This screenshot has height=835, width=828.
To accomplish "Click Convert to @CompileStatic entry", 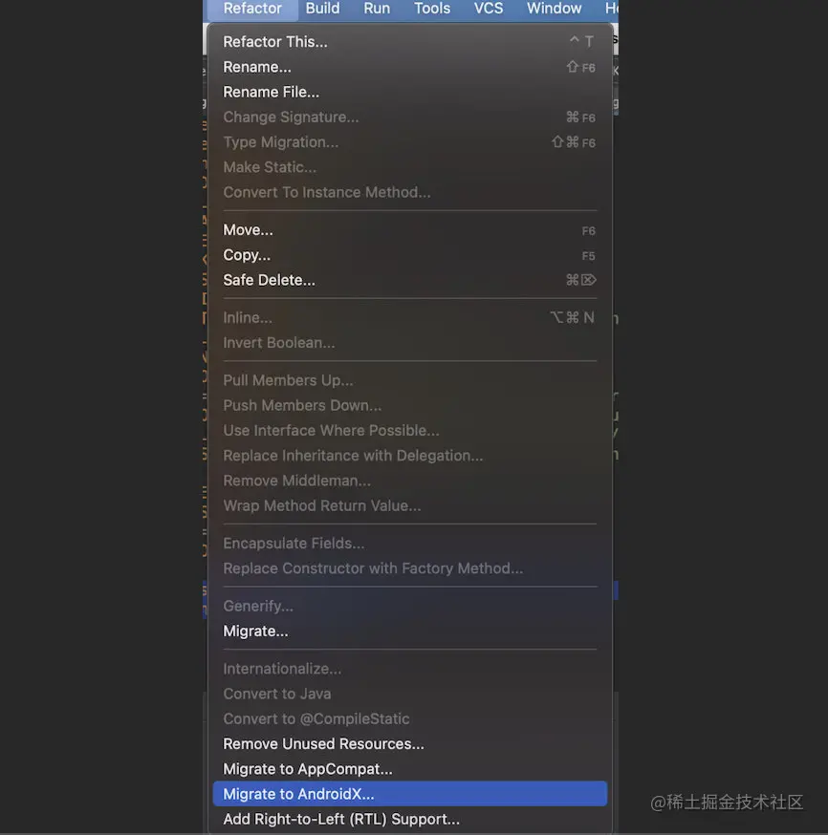I will (410, 718).
